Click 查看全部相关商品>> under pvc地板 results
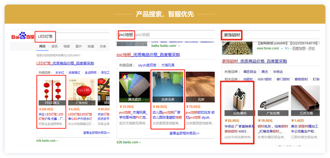The image size is (330, 158). [x=184, y=133]
